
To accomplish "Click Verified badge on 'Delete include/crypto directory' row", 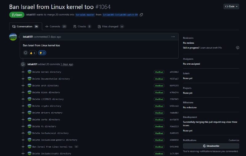I will [x=159, y=154].
